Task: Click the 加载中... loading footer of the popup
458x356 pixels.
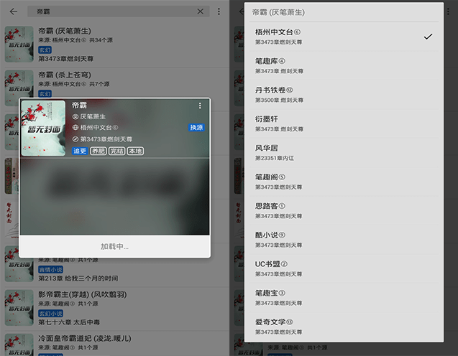Action: coord(114,247)
